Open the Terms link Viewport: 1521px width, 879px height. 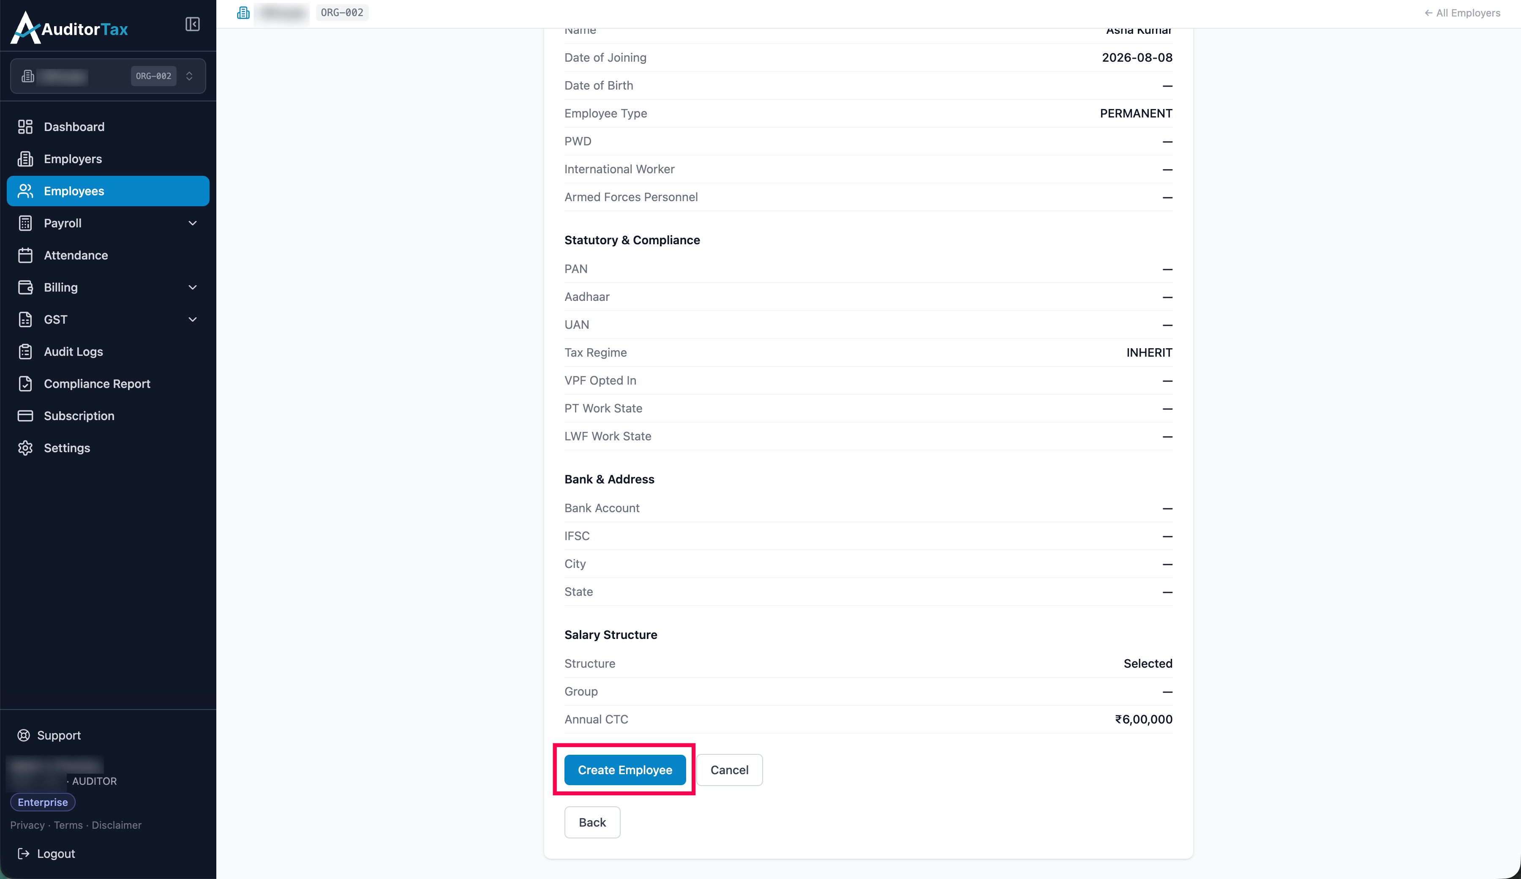coord(68,825)
